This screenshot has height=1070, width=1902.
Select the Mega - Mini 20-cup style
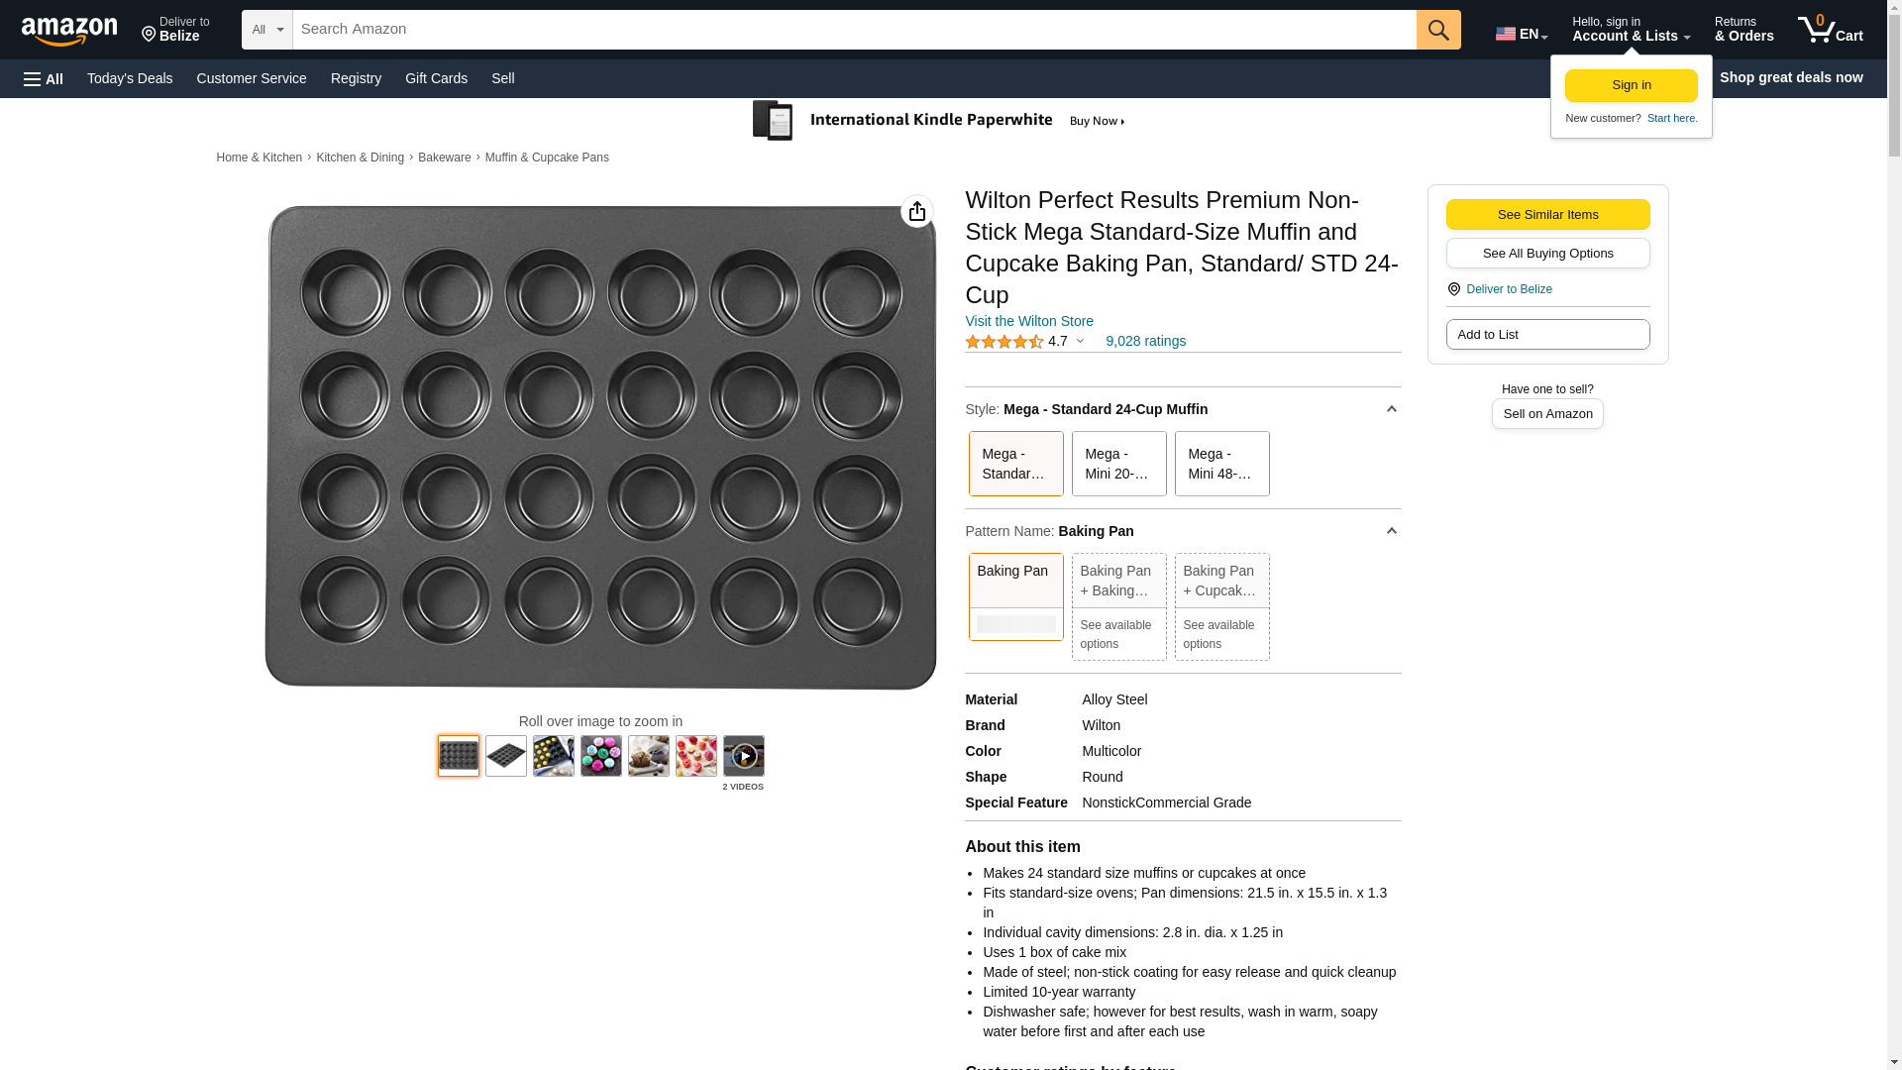pos(1118,464)
